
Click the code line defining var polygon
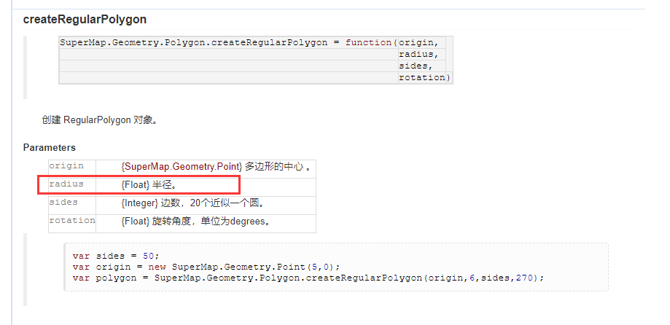point(308,278)
